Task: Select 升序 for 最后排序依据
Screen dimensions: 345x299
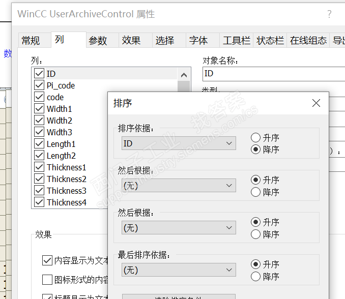Action: pyautogui.click(x=255, y=264)
